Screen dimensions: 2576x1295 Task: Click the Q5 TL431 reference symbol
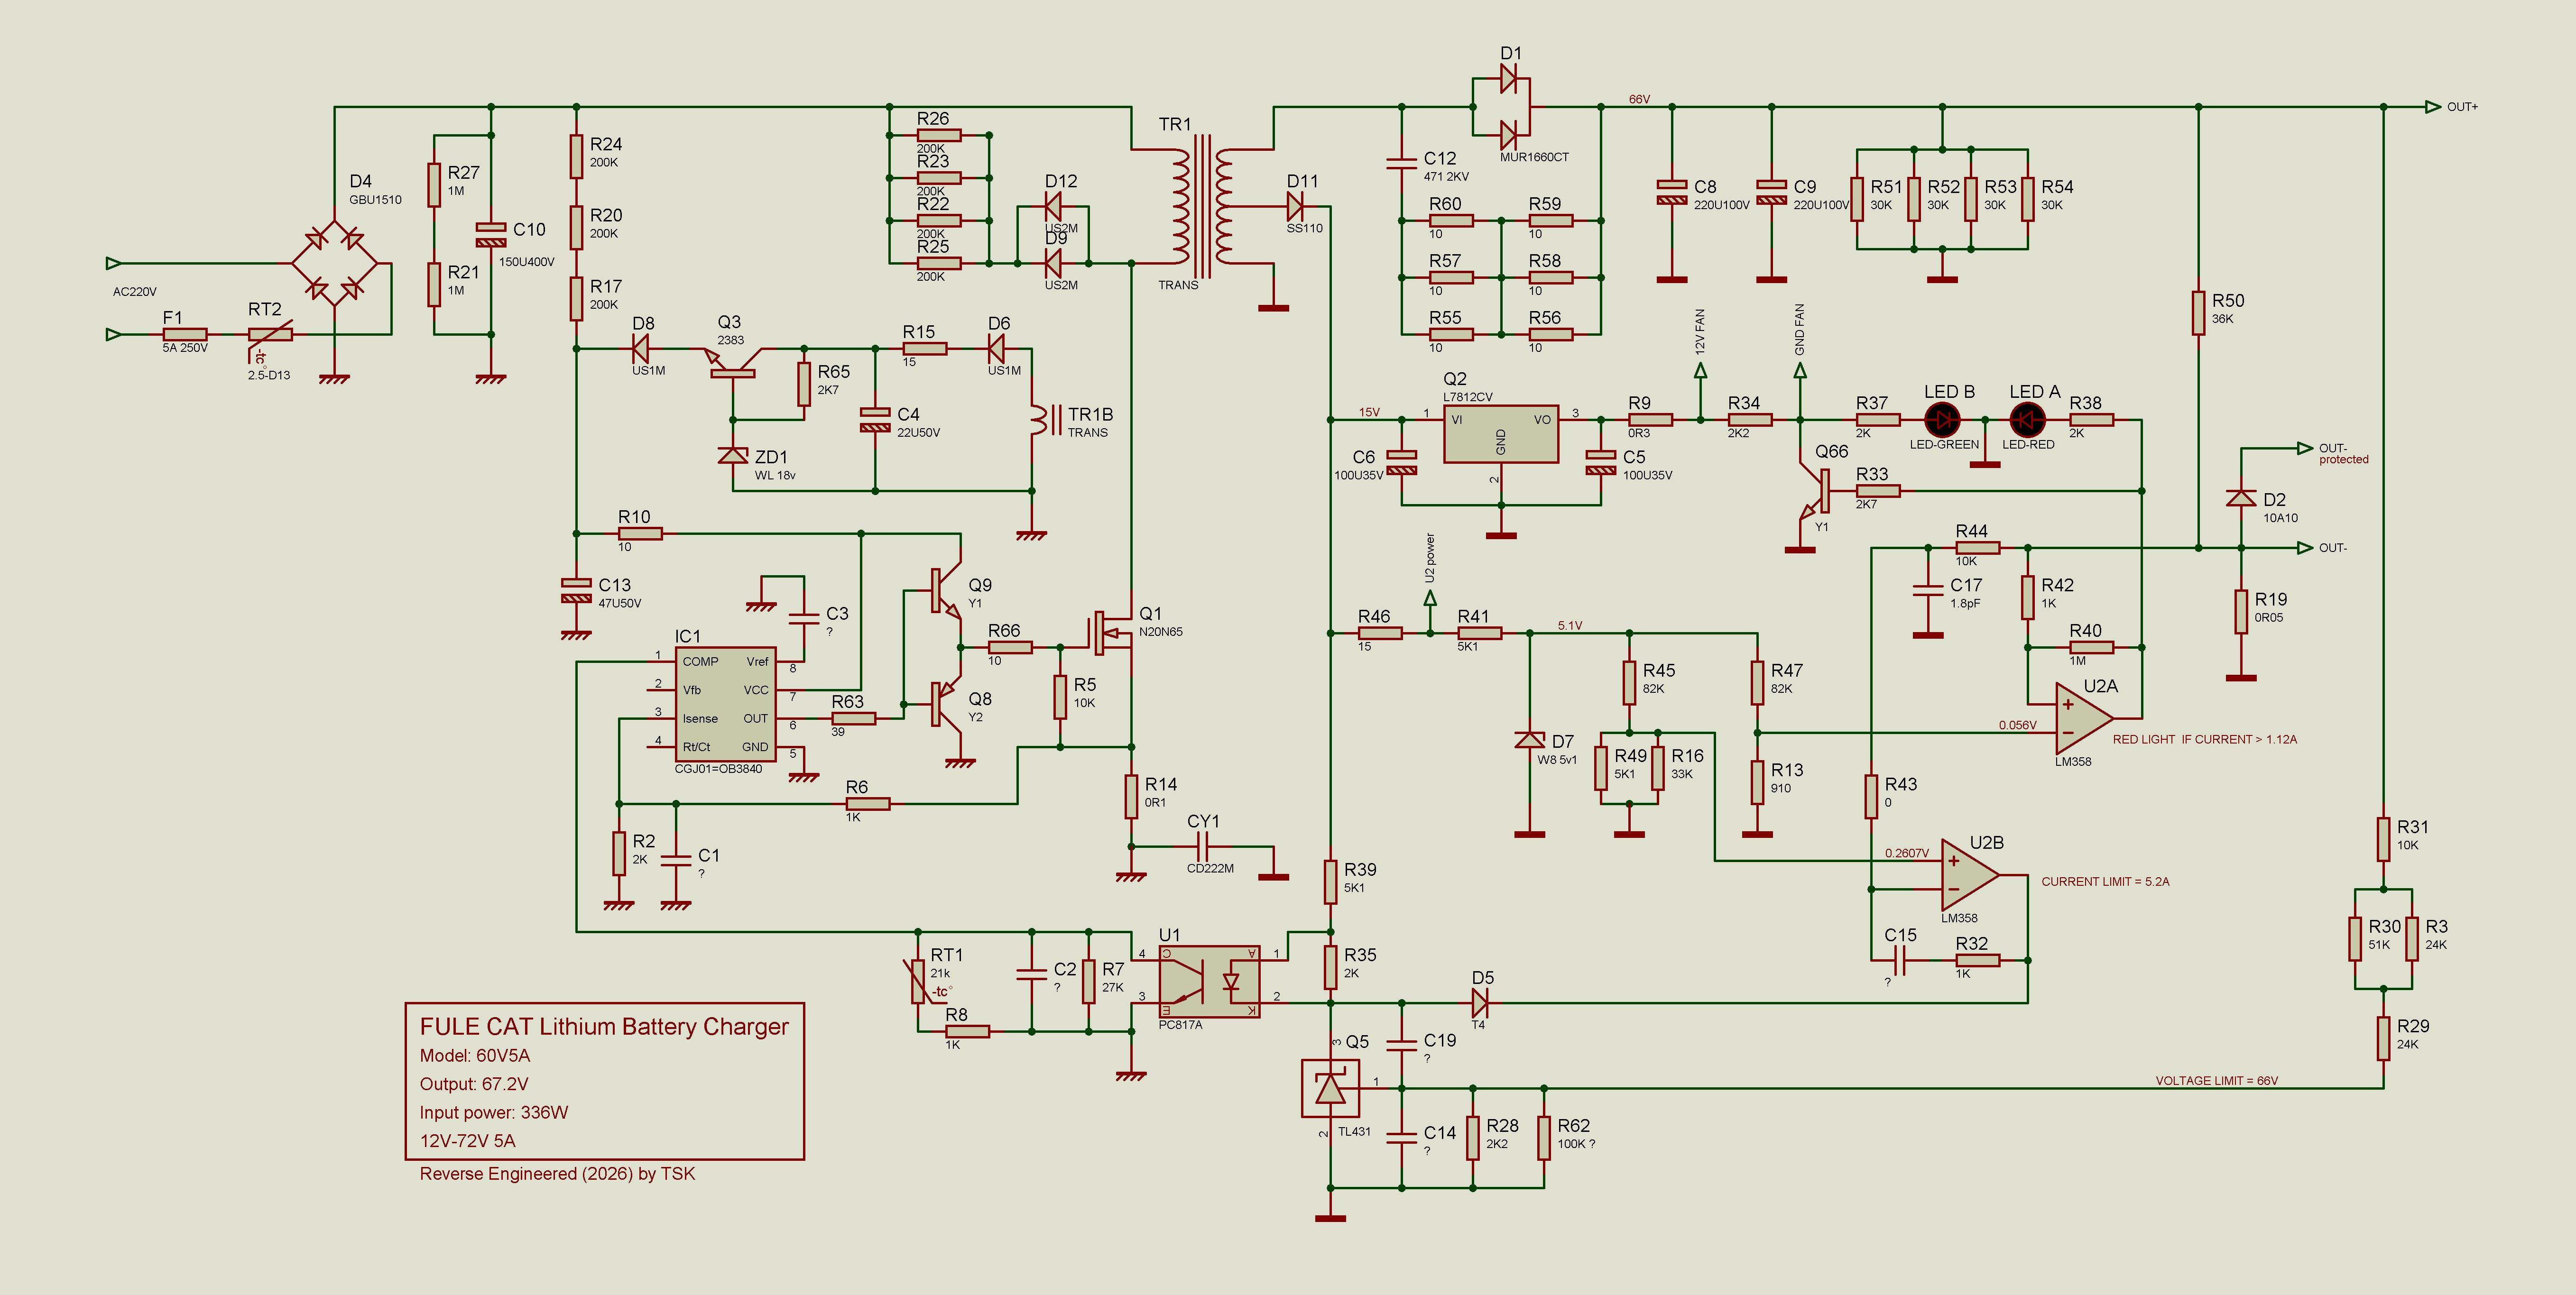(x=1330, y=1088)
